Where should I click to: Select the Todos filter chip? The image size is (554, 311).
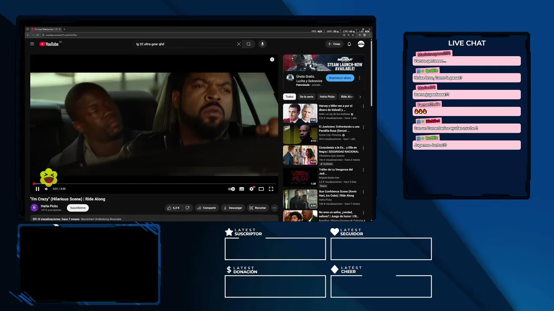[x=289, y=97]
